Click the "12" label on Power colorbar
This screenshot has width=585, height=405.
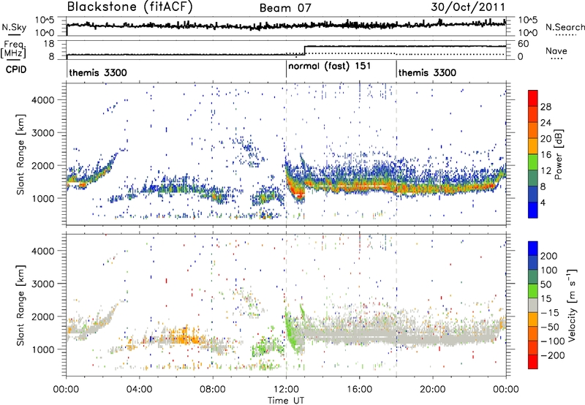pos(546,171)
